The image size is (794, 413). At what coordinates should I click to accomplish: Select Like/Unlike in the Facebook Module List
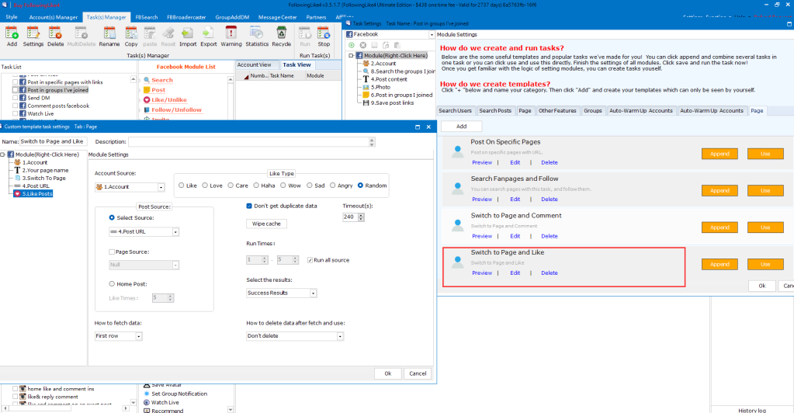click(168, 100)
